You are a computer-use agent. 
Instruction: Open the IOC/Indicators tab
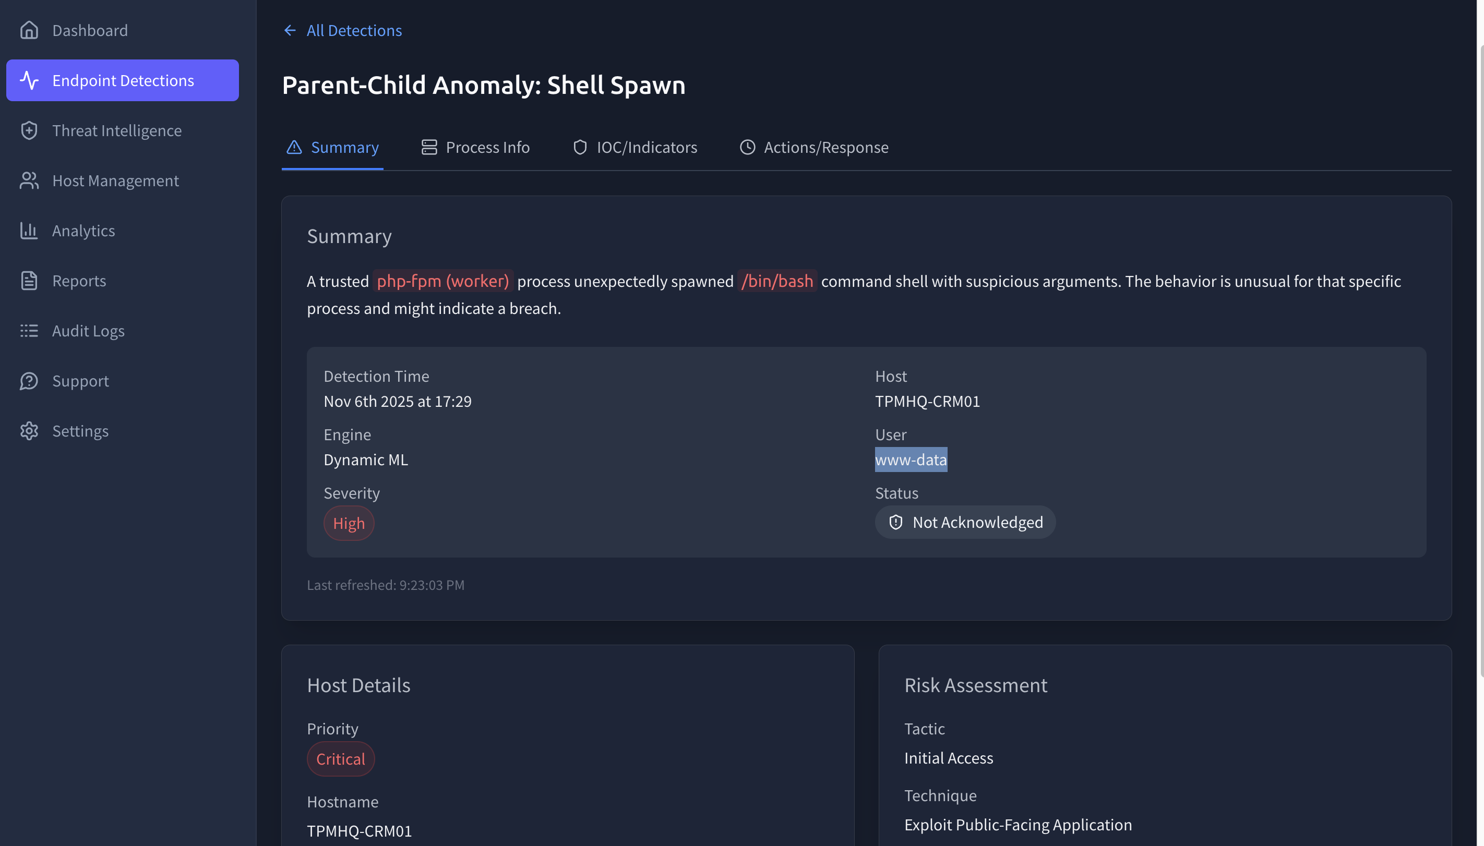coord(635,148)
